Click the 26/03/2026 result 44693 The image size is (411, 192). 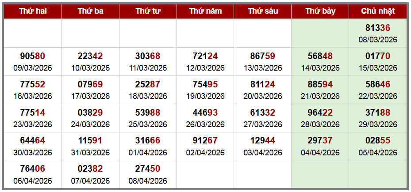205,113
